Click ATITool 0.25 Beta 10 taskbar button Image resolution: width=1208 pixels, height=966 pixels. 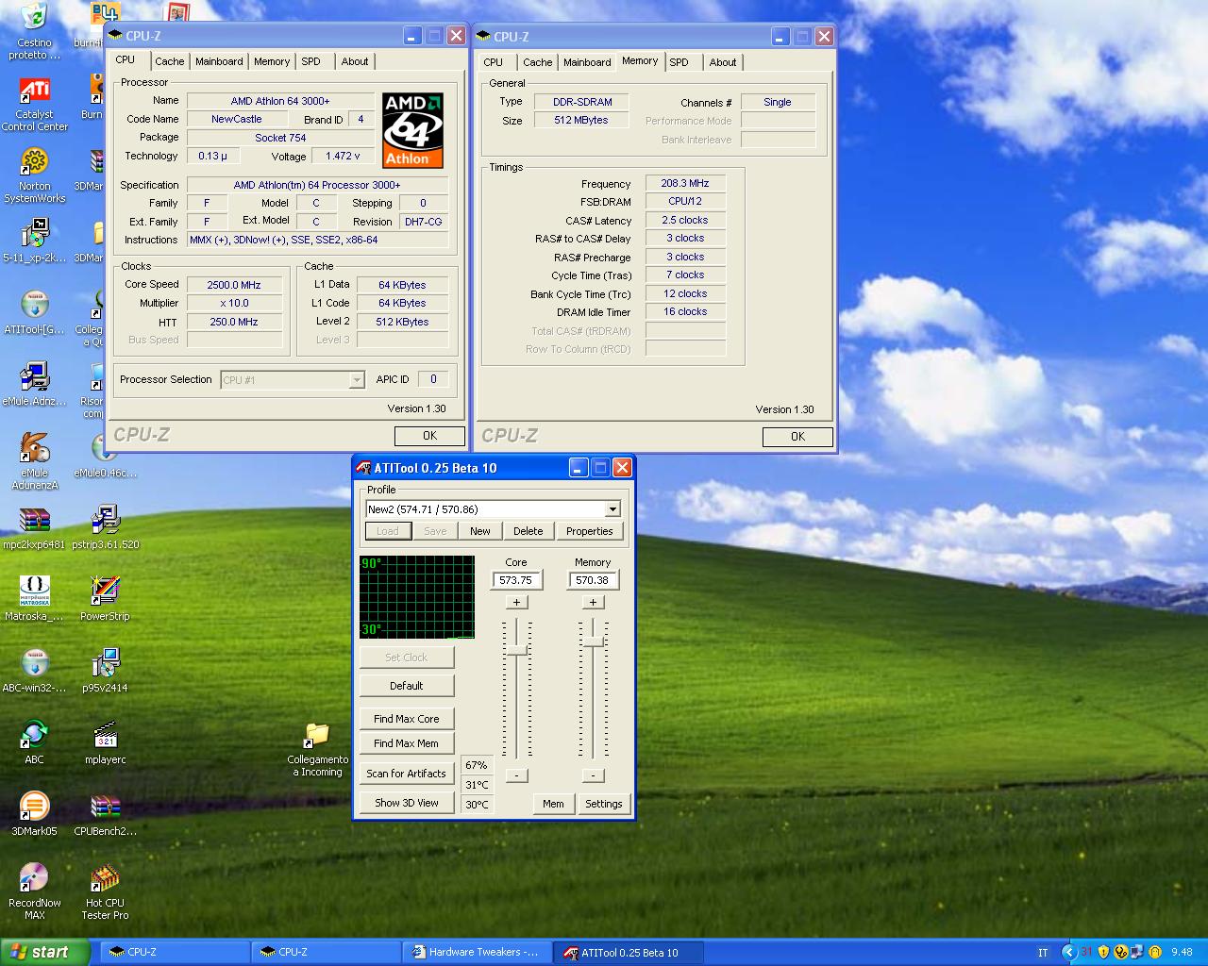(x=629, y=952)
